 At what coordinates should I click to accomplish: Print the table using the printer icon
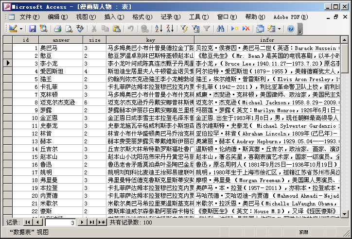click(58, 29)
